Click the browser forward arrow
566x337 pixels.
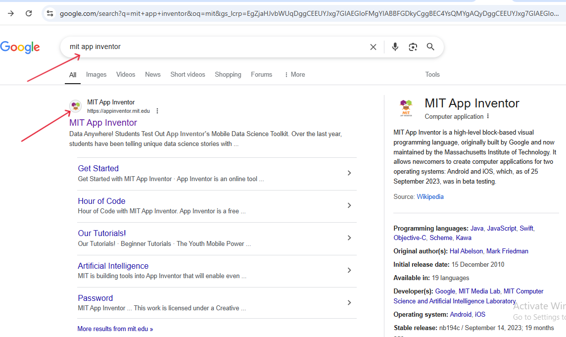point(11,13)
